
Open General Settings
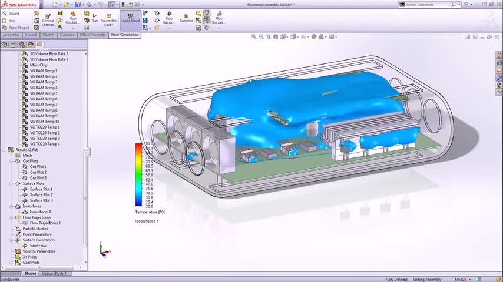48,21
